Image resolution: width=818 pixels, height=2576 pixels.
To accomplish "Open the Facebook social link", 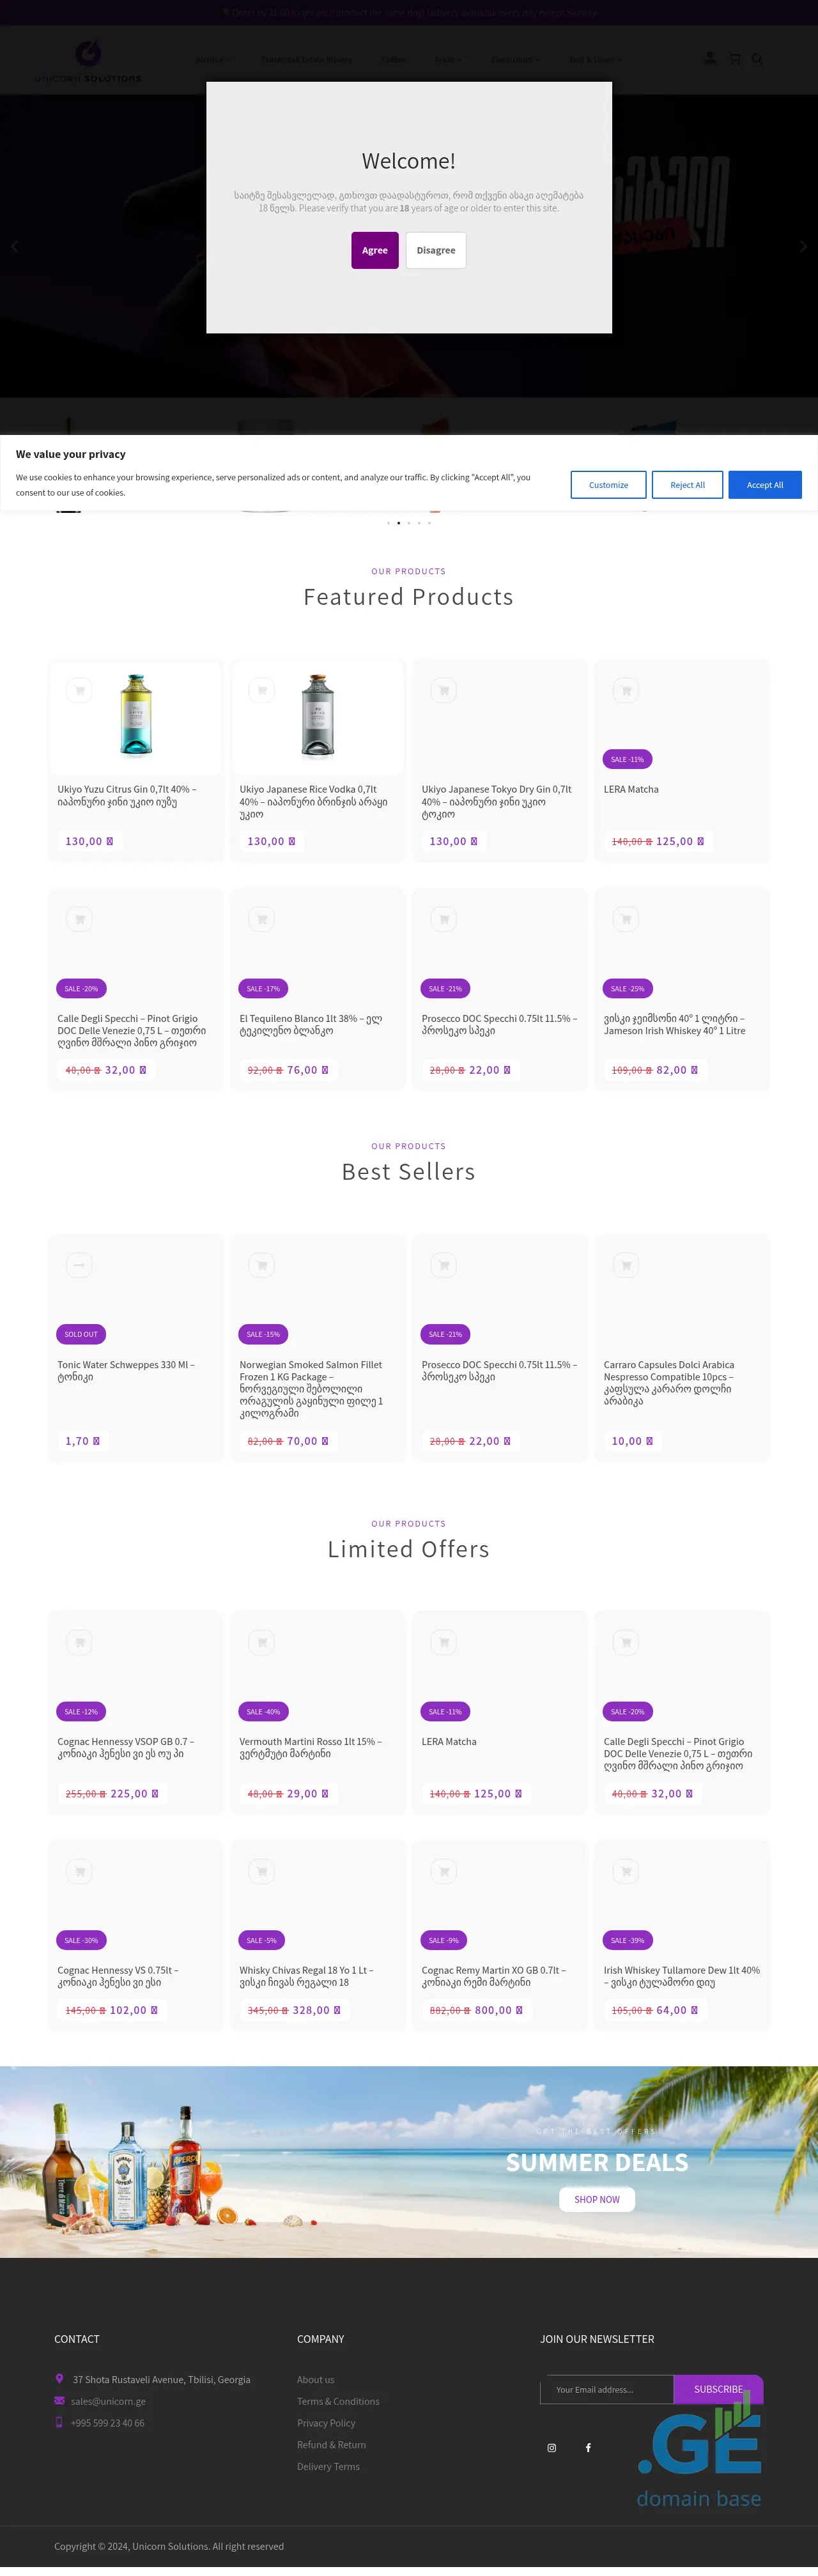I will 588,2447.
